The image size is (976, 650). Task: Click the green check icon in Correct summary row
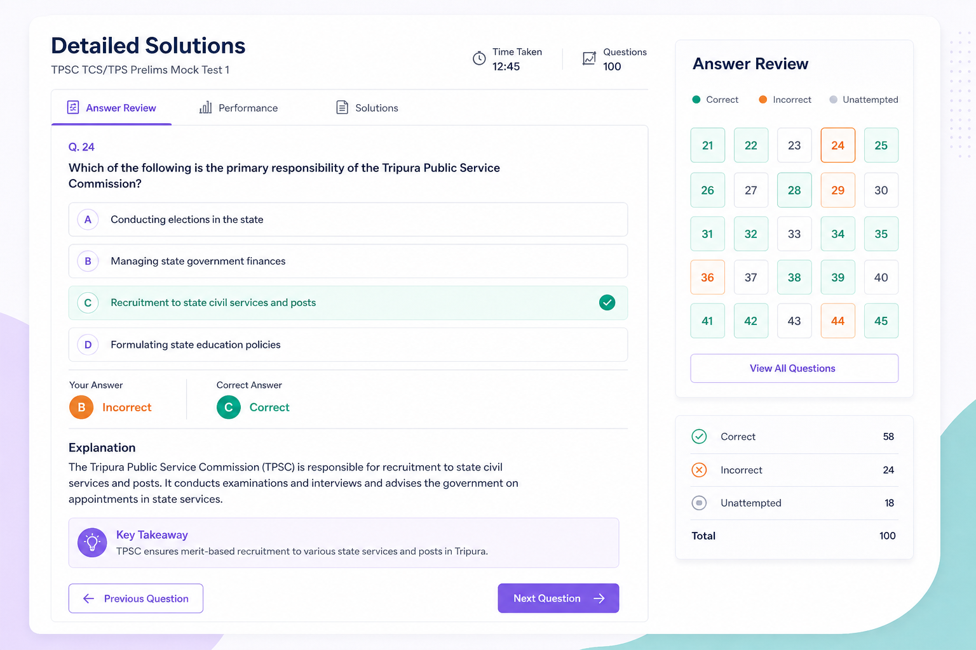click(x=699, y=437)
